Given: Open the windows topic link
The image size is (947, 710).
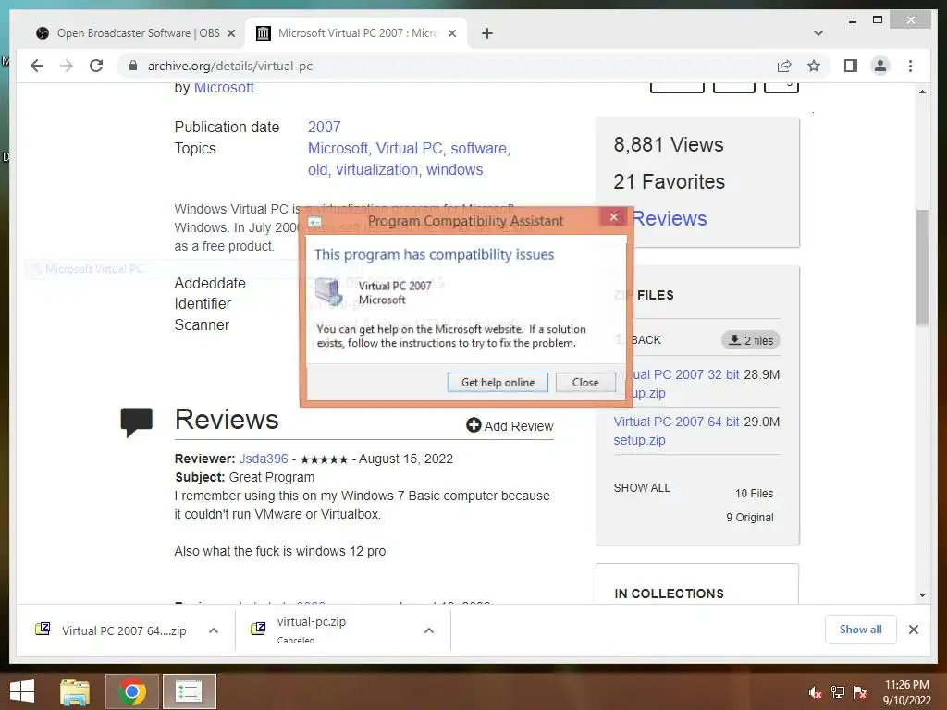Looking at the screenshot, I should point(455,170).
